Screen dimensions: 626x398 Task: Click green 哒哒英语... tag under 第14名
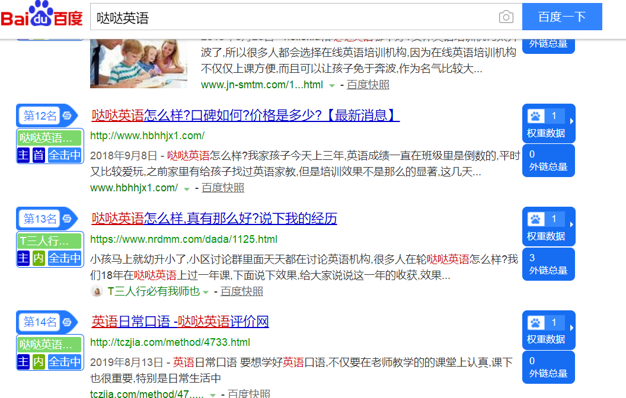click(x=50, y=344)
